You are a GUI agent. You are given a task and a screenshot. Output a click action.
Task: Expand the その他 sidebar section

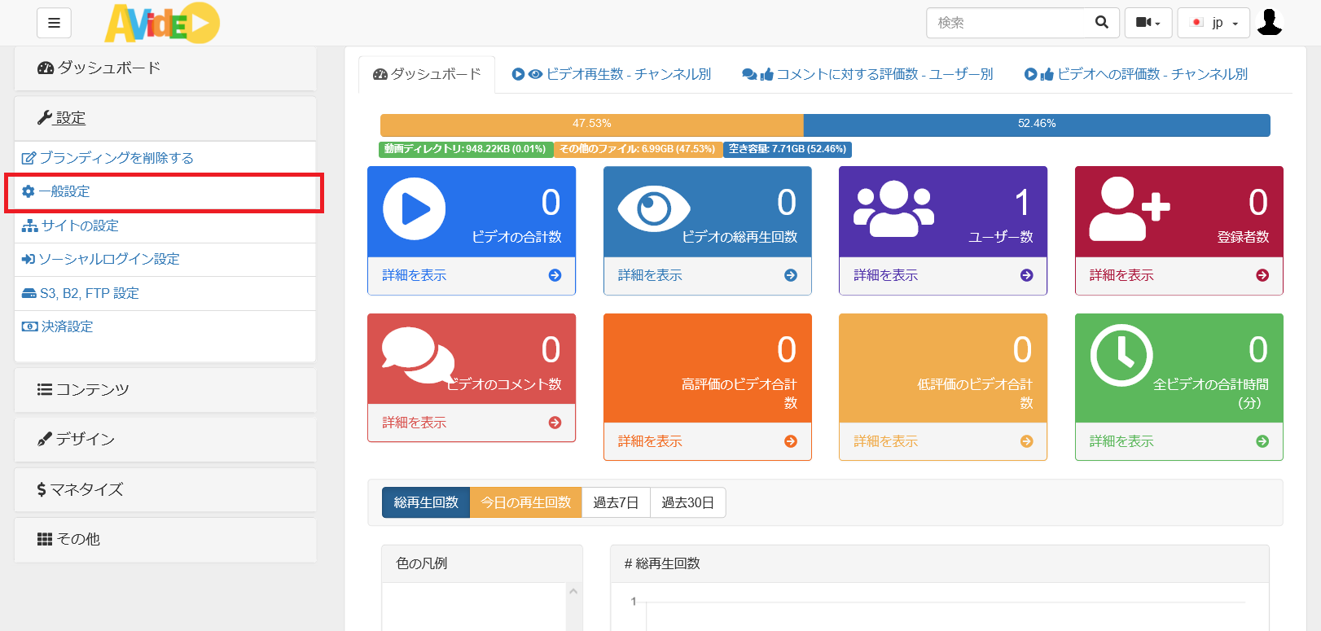pyautogui.click(x=165, y=539)
